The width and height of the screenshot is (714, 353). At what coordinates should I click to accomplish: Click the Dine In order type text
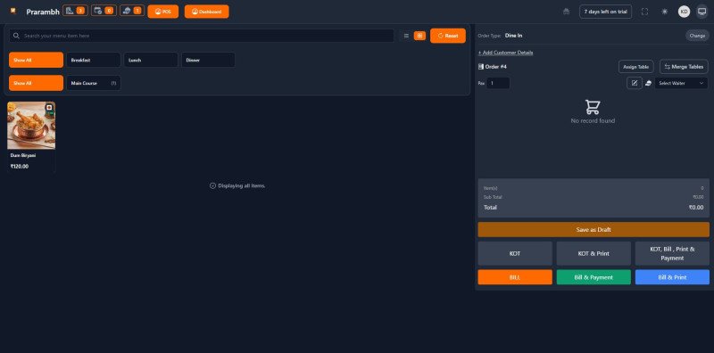(x=514, y=36)
